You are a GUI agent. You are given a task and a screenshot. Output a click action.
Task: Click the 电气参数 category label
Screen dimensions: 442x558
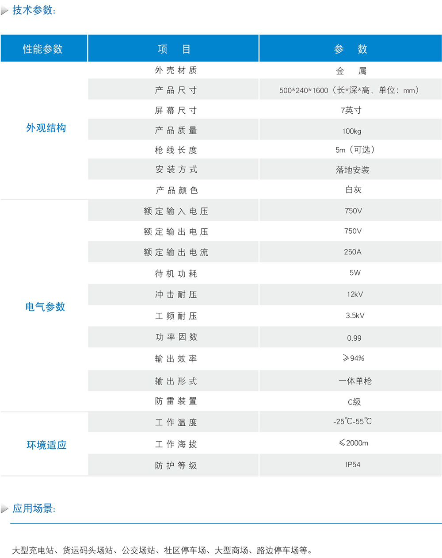45,307
